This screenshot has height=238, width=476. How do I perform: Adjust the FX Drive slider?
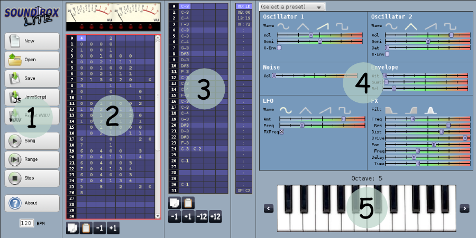(428, 138)
